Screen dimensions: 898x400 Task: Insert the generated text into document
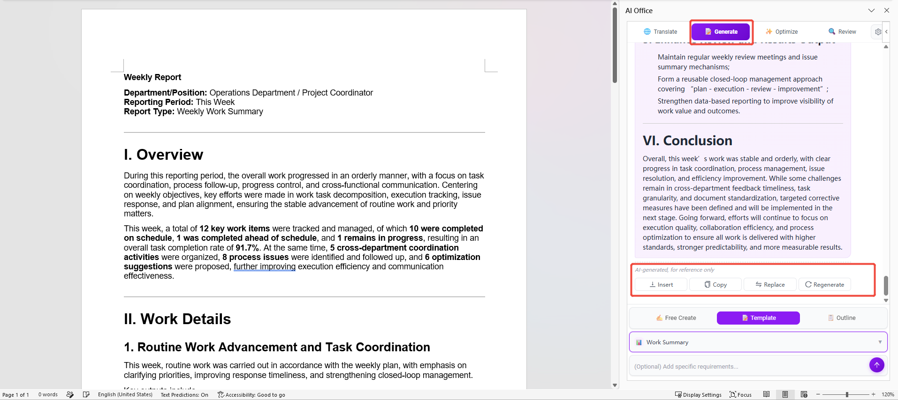click(661, 284)
